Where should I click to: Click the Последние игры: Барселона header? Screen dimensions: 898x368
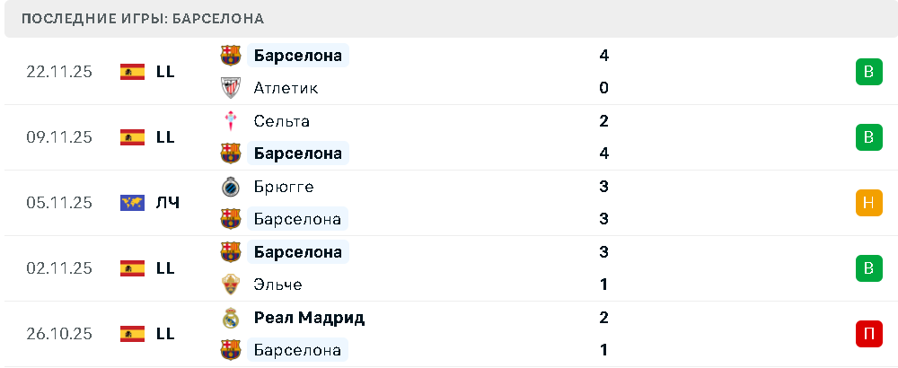[142, 19]
